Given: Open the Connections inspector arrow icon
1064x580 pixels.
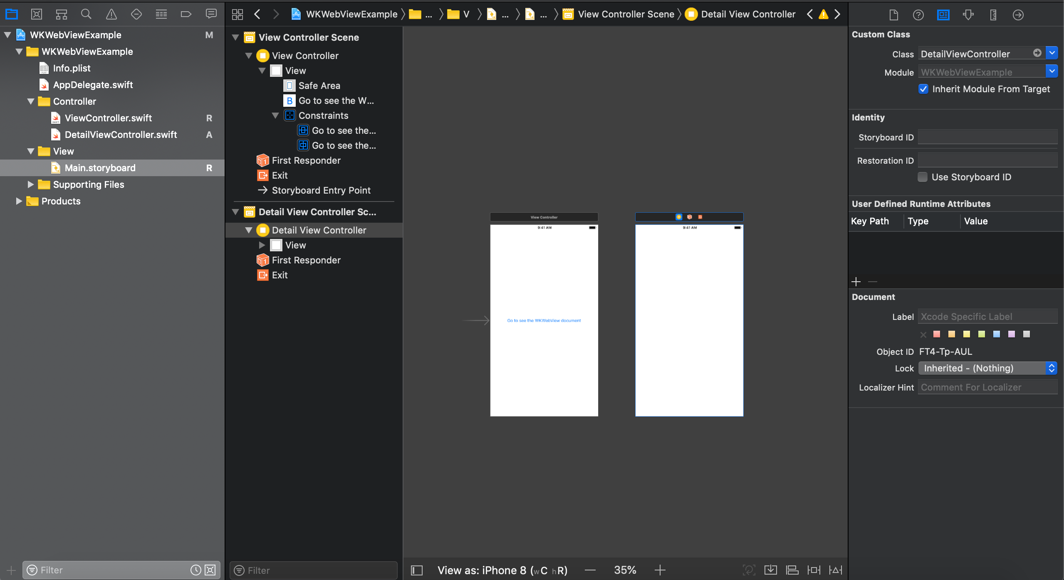Looking at the screenshot, I should pos(1018,15).
